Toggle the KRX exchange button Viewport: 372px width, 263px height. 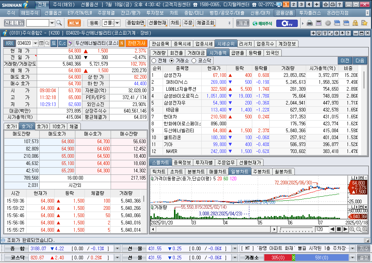pyautogui.click(x=9, y=43)
